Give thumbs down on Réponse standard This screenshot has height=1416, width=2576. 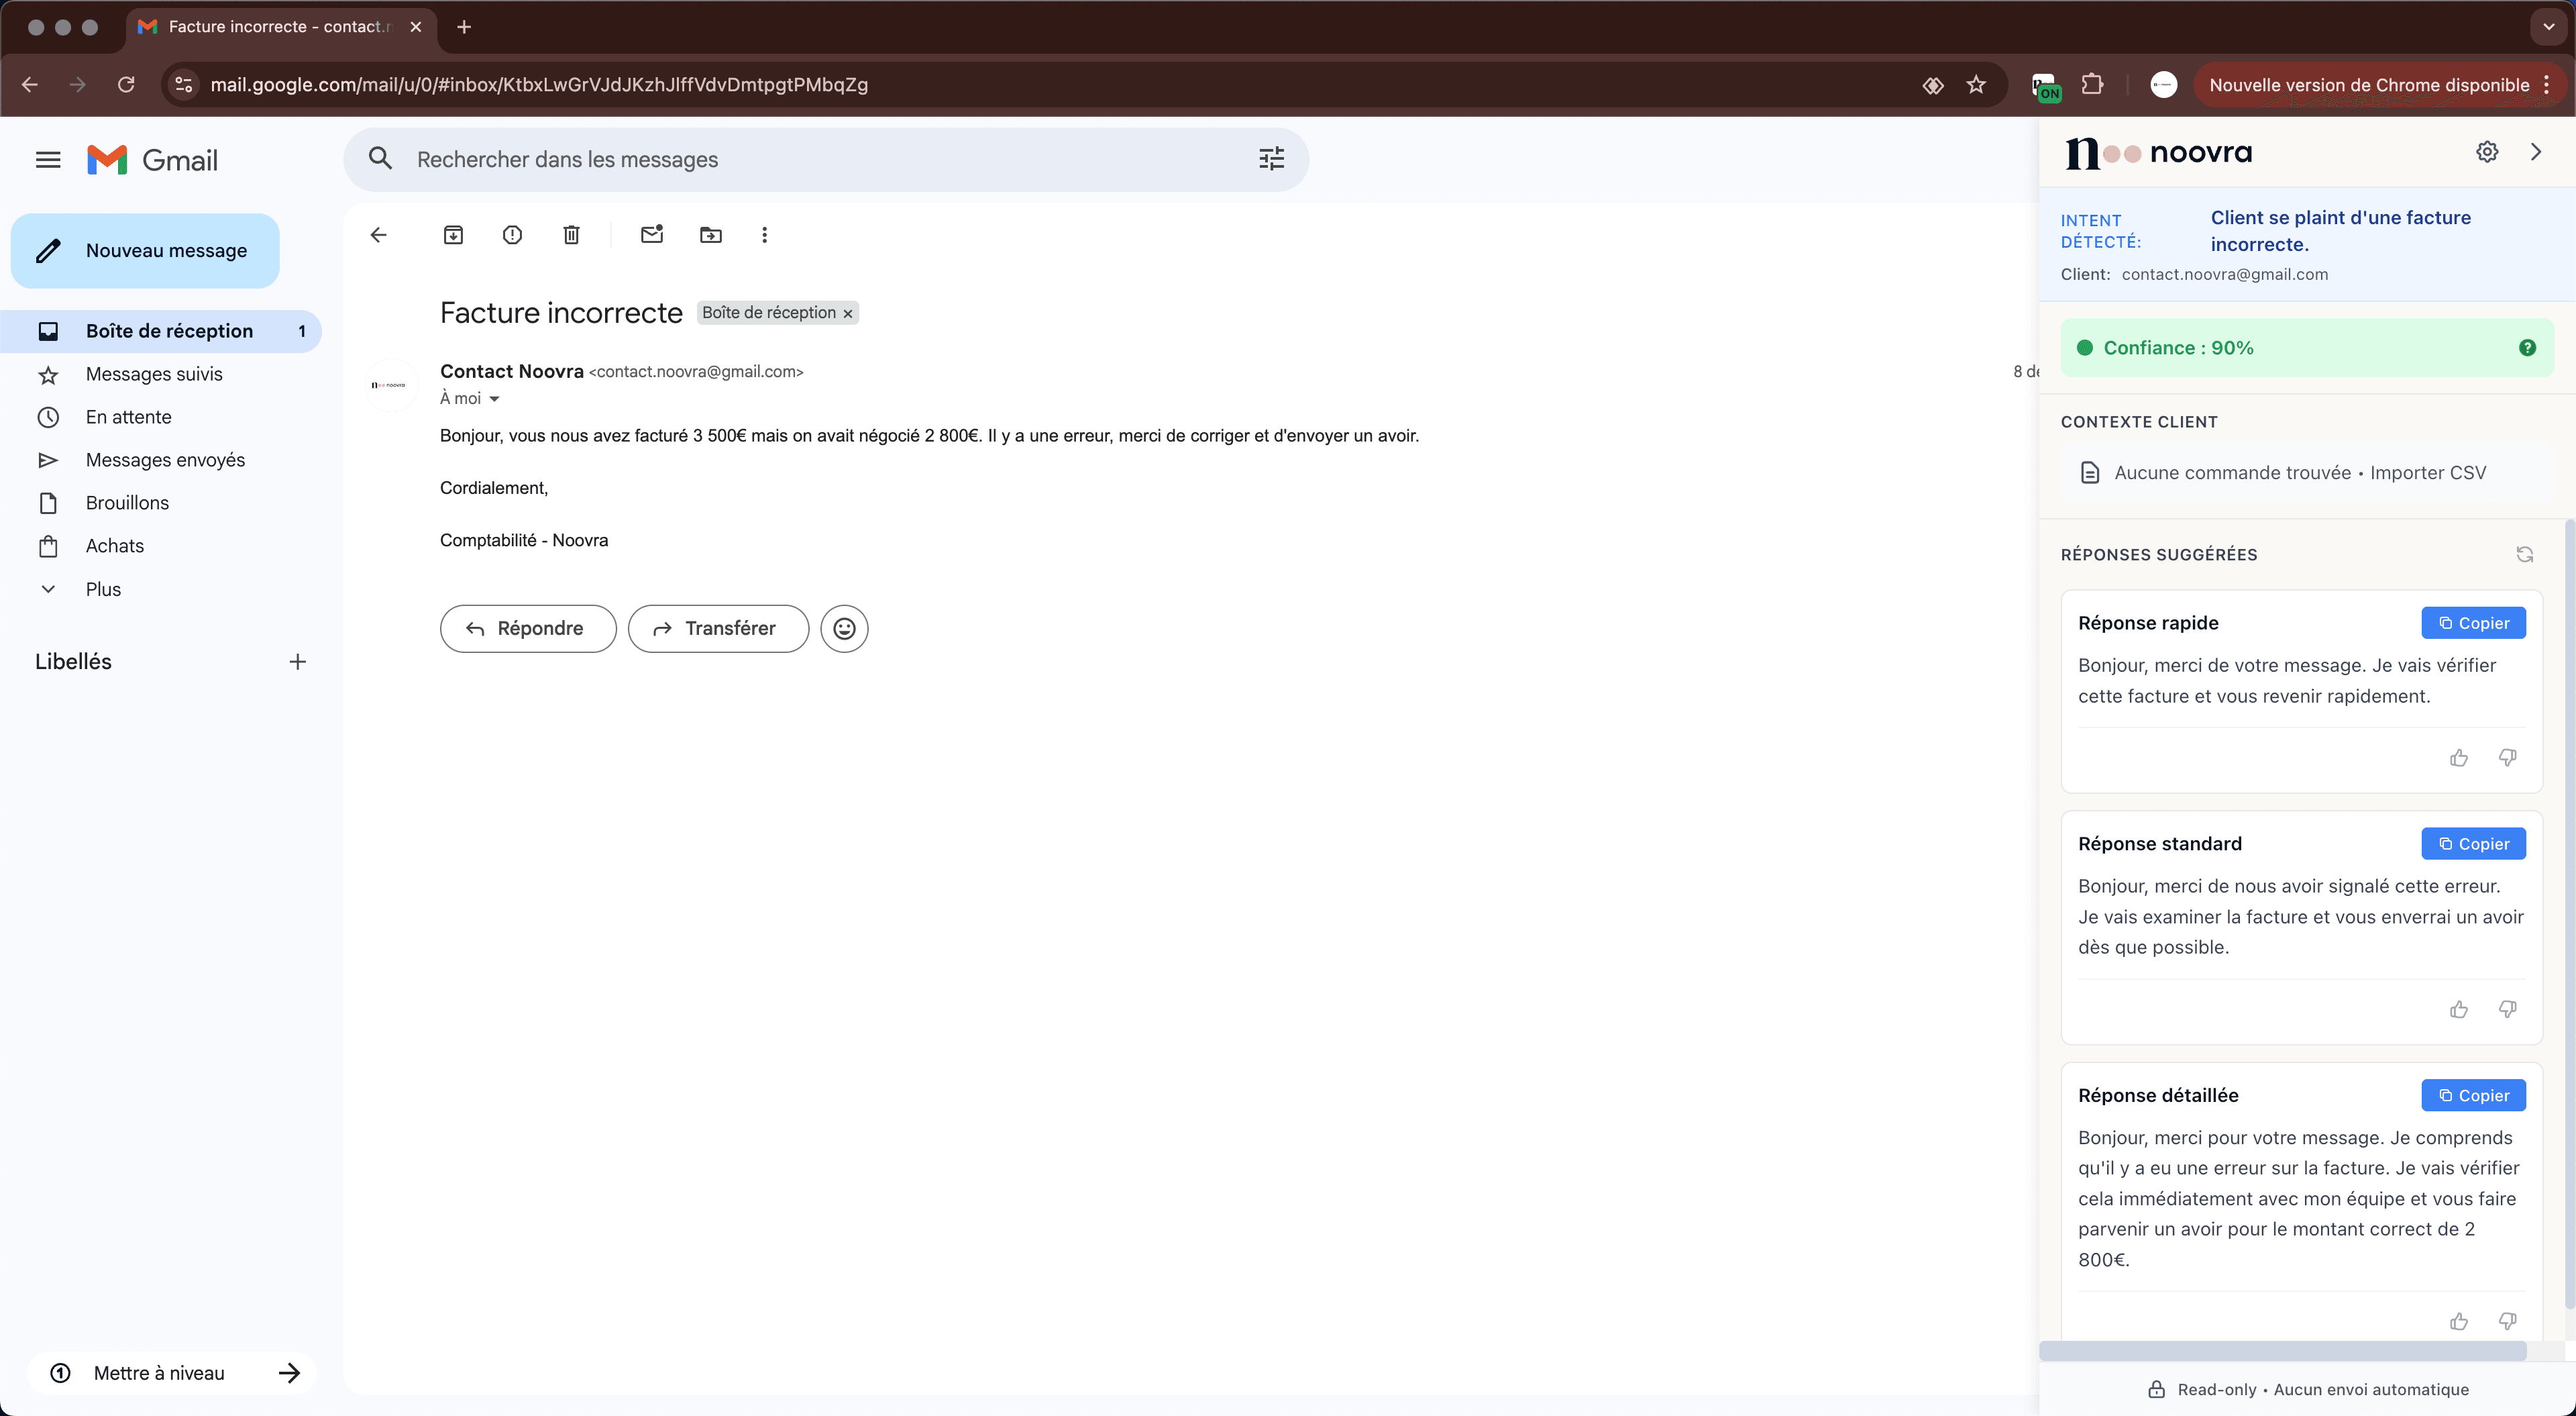click(x=2507, y=1009)
